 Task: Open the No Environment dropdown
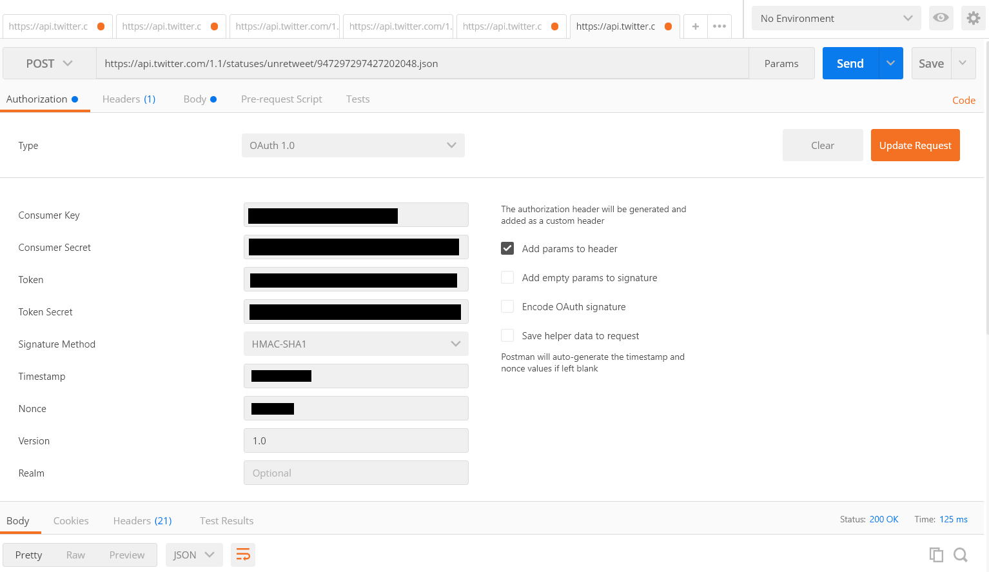836,18
